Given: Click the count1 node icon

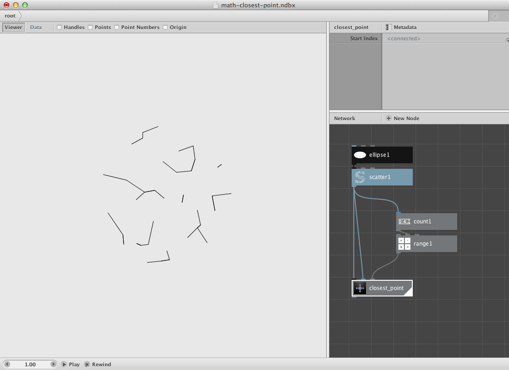Looking at the screenshot, I should (x=404, y=222).
